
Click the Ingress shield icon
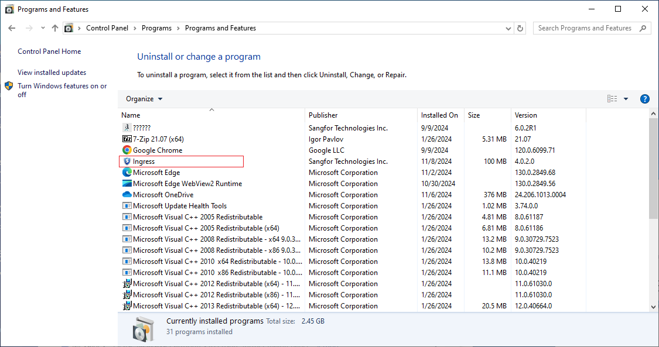[x=127, y=162]
